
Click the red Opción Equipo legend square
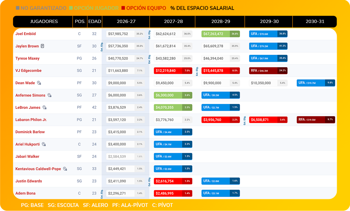(x=123, y=8)
